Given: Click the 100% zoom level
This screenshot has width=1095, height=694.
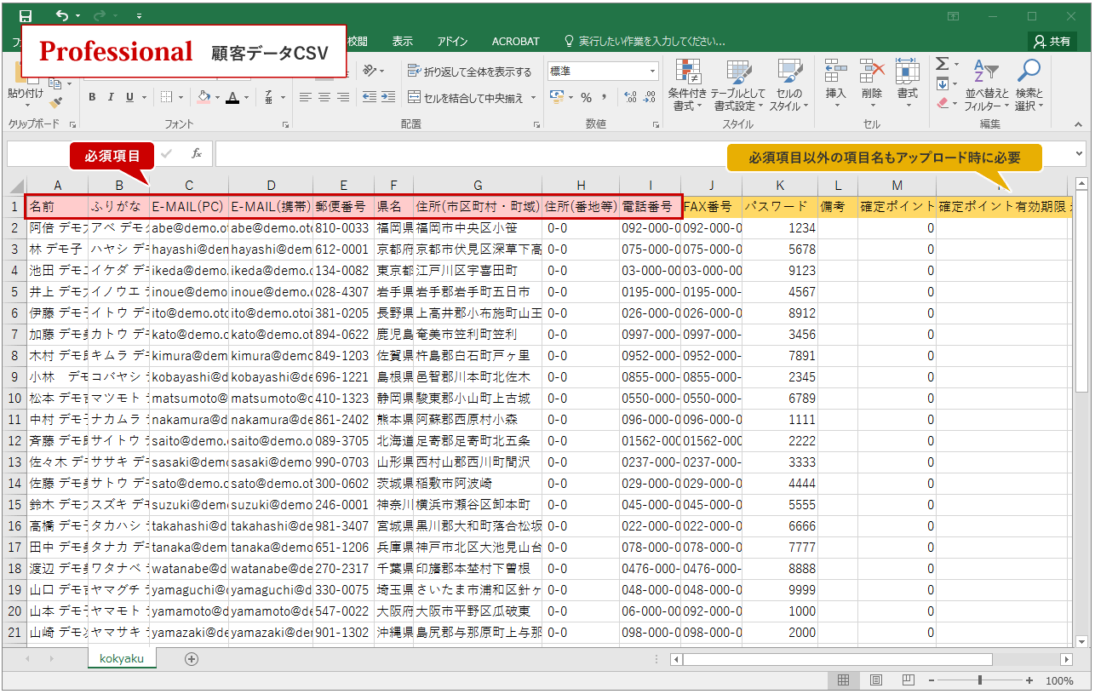Looking at the screenshot, I should pos(1059,680).
